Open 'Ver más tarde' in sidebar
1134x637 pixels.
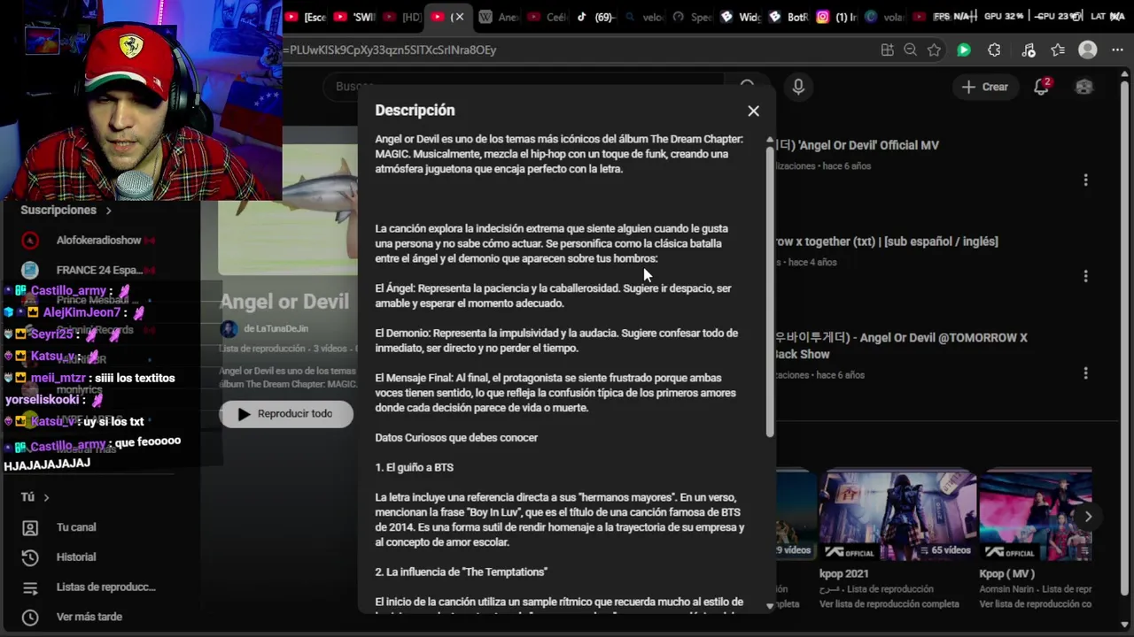click(89, 617)
